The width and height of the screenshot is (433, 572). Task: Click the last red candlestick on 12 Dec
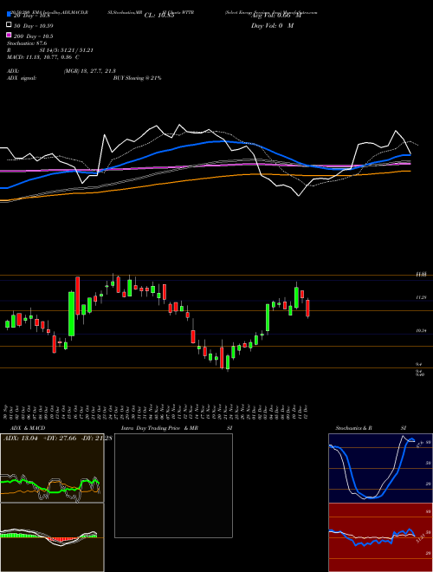pyautogui.click(x=308, y=309)
